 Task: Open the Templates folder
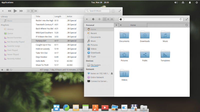click(x=165, y=55)
